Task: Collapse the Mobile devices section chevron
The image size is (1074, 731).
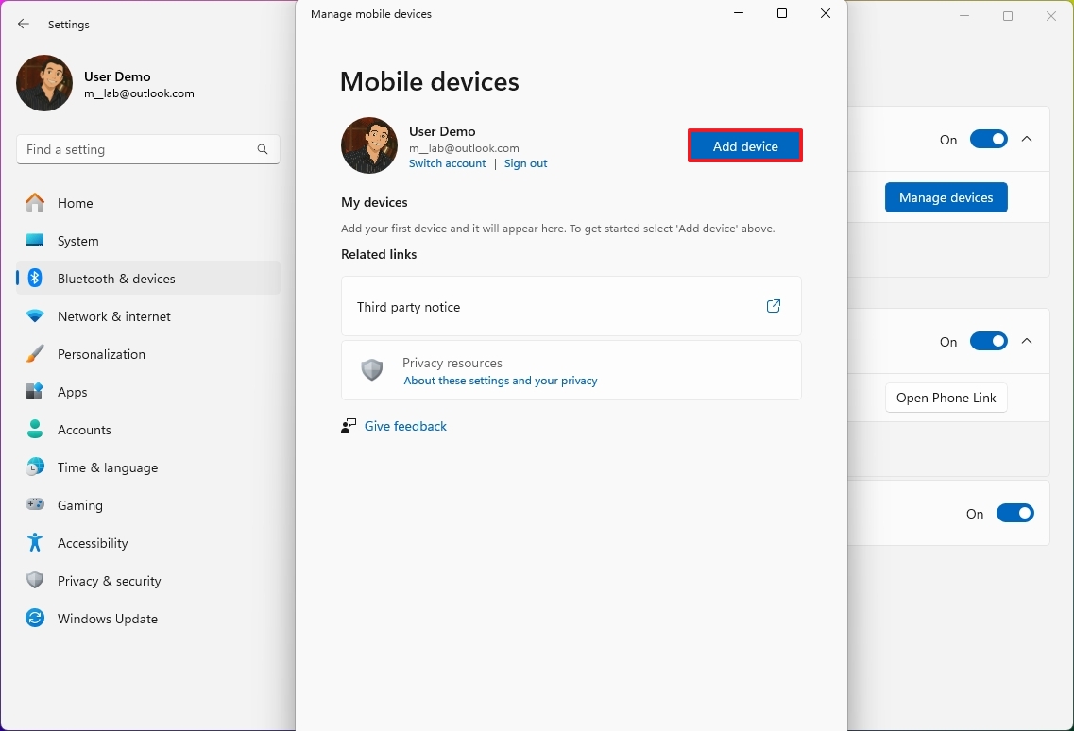Action: coord(1027,139)
